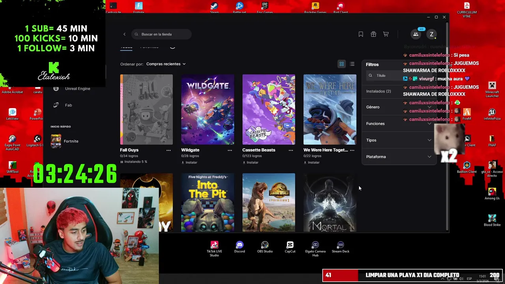Click the launcher's vertical scrollbar
Screen dimensions: 505x284
coord(447,126)
